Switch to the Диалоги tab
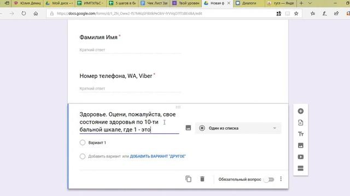 point(249,3)
